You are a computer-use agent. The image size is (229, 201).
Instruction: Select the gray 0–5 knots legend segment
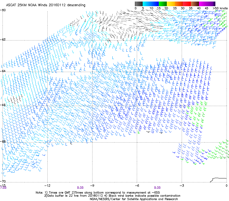tap(139, 4)
